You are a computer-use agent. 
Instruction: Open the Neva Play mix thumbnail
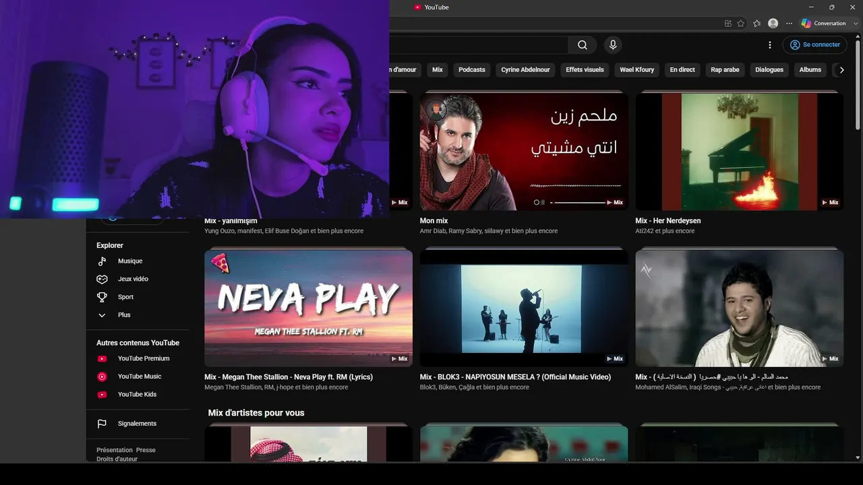point(308,308)
